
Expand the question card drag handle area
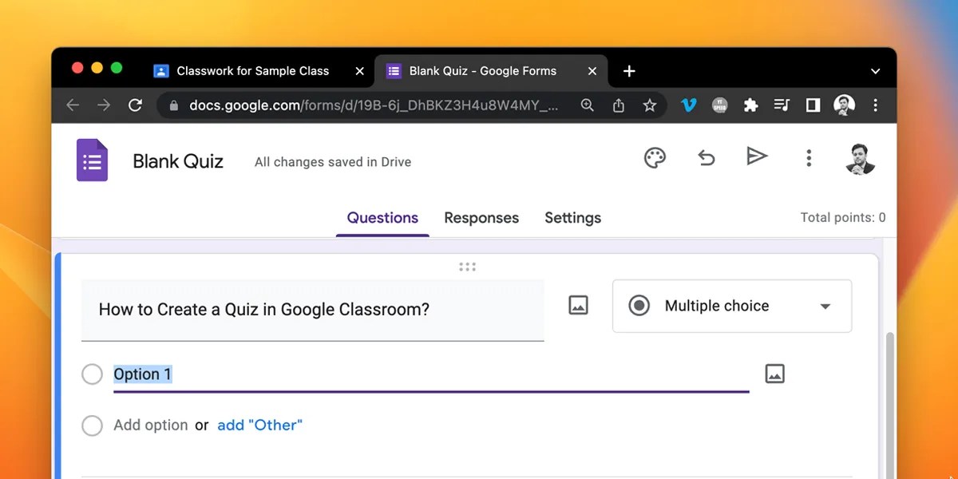coord(467,267)
